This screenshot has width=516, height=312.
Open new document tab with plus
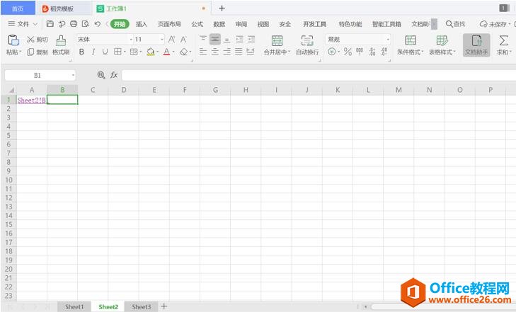pos(222,8)
